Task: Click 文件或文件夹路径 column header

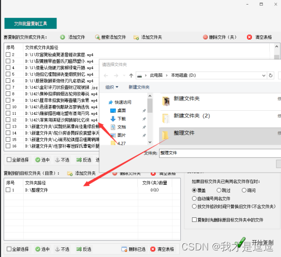Action: 42,47
